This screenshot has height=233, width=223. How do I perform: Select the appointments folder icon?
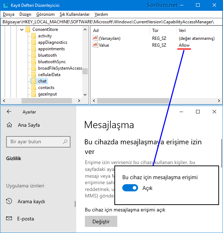tap(33, 49)
